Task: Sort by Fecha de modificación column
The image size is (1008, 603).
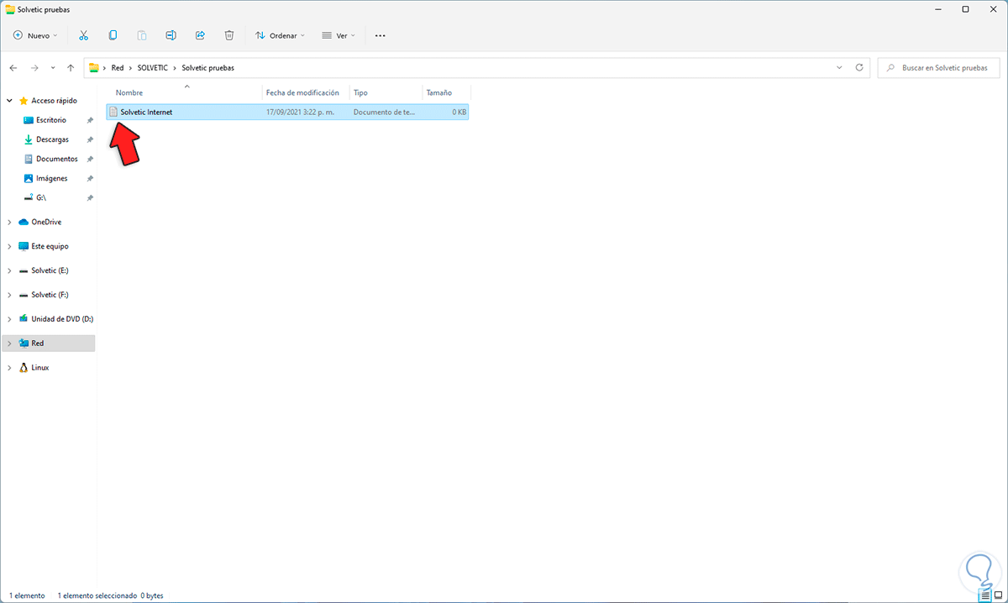Action: 302,92
